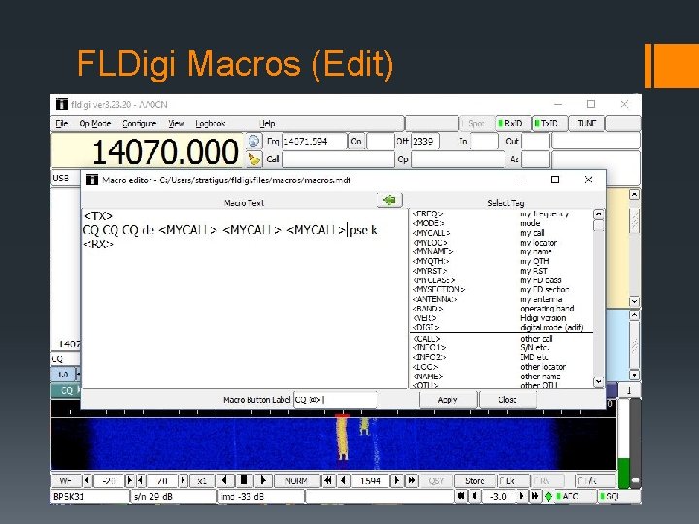Click double-left arrow before -3.0 value
Screen dimensions: 699x524
[461, 496]
